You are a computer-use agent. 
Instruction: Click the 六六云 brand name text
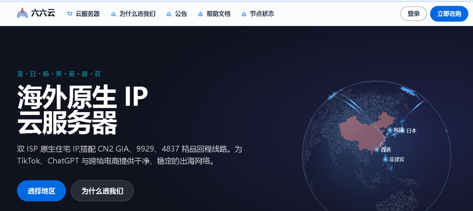pyautogui.click(x=43, y=13)
